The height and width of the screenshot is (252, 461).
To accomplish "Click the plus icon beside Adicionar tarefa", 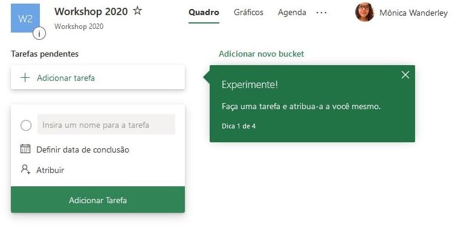I will (25, 78).
